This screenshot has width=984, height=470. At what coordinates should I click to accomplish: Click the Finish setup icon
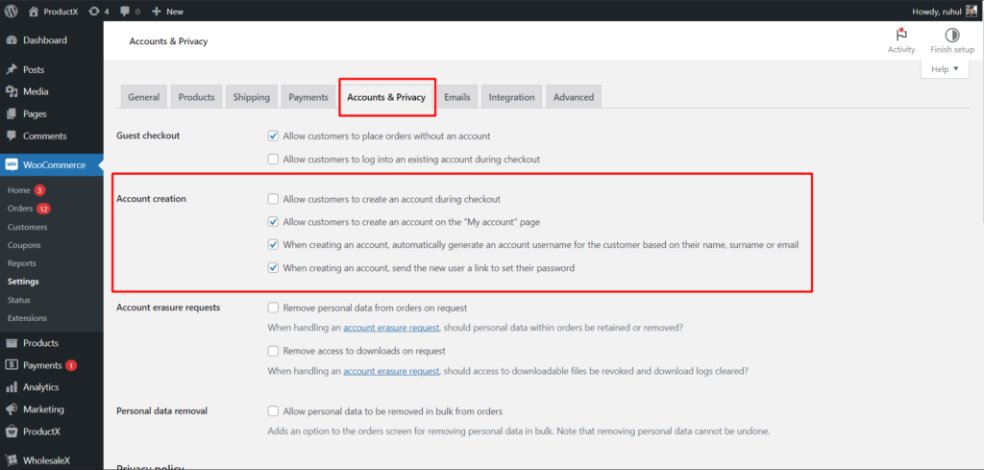coord(952,36)
